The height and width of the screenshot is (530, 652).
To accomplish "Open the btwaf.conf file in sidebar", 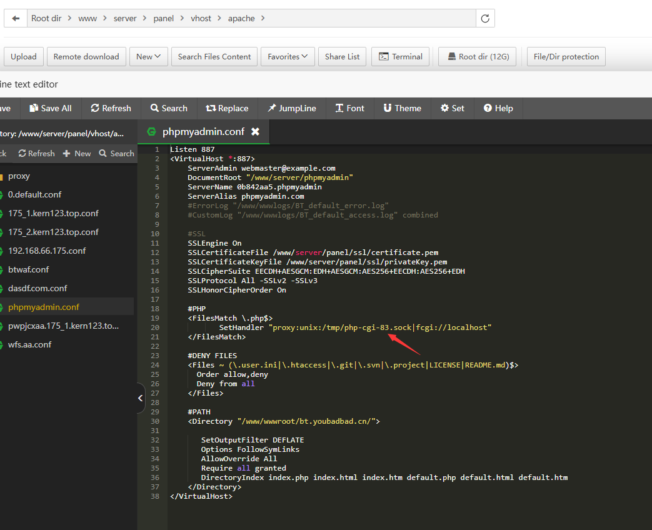I will pyautogui.click(x=28, y=269).
